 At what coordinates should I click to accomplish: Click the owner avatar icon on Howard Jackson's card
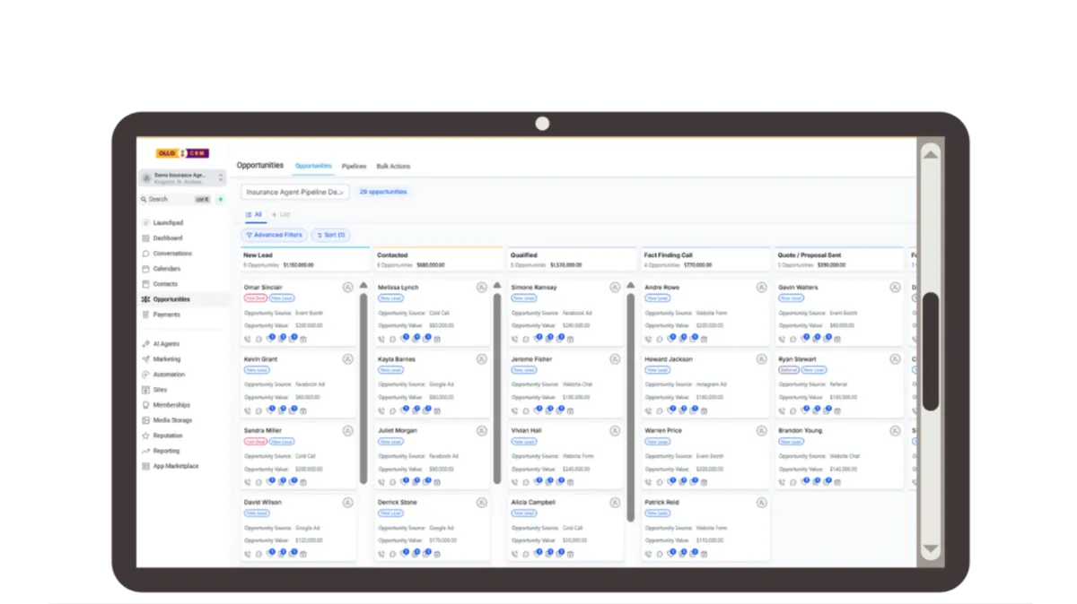[761, 359]
